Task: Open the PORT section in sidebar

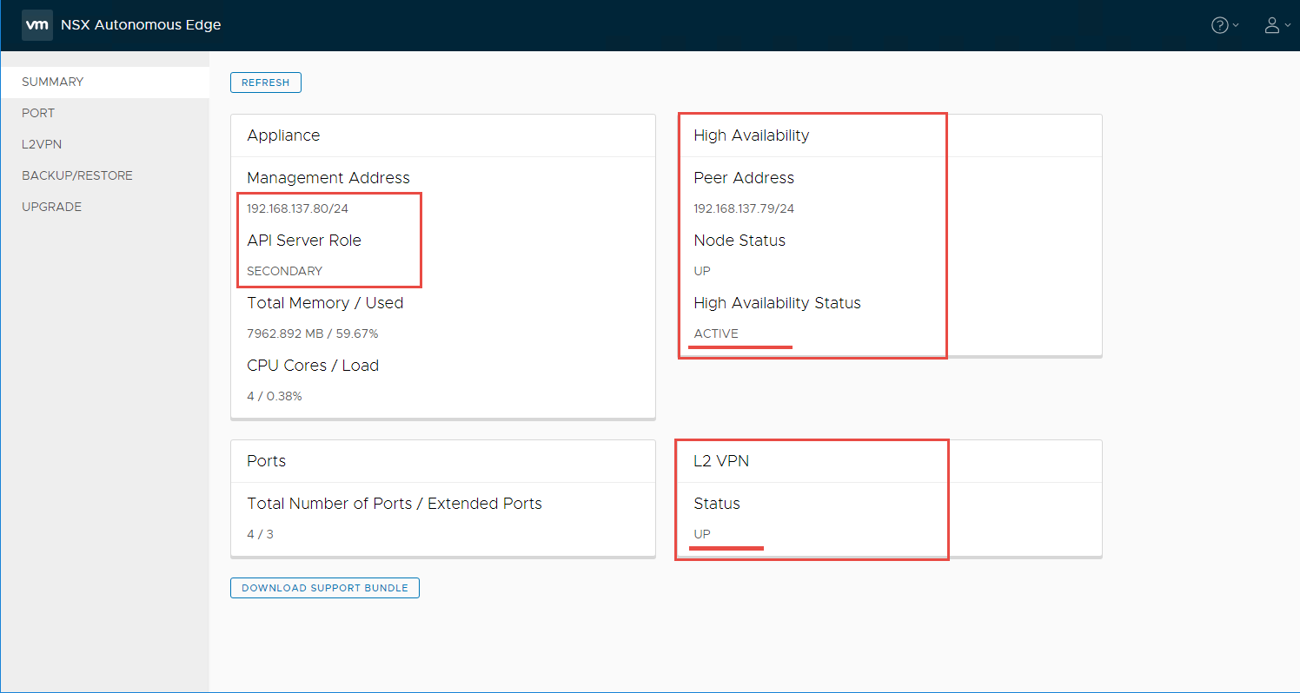Action: point(38,113)
